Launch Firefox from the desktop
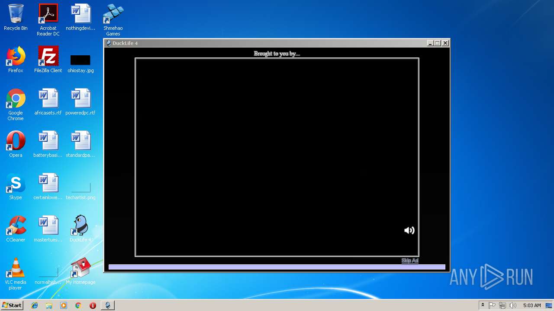This screenshot has width=554, height=311. click(x=16, y=60)
